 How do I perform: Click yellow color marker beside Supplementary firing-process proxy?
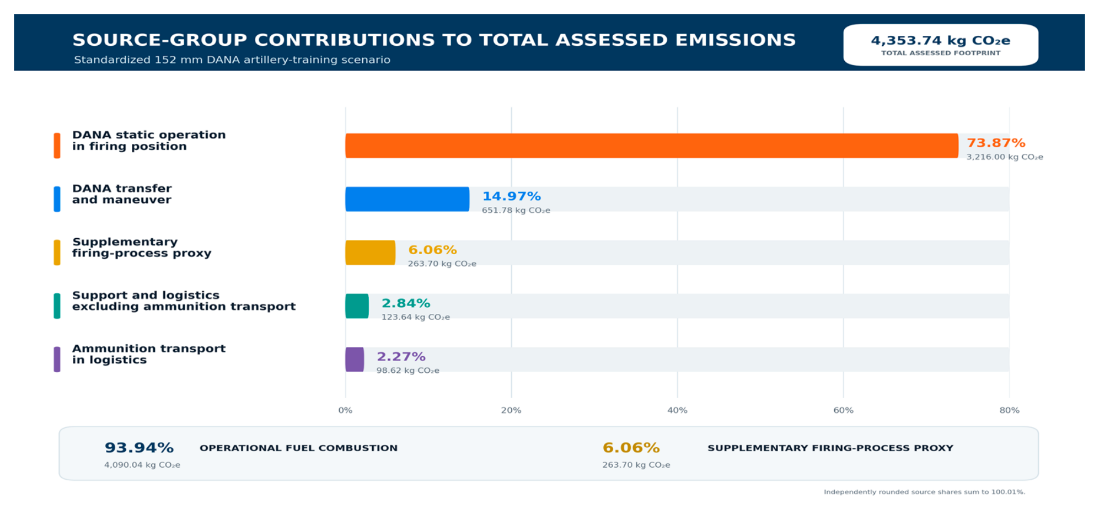[57, 253]
